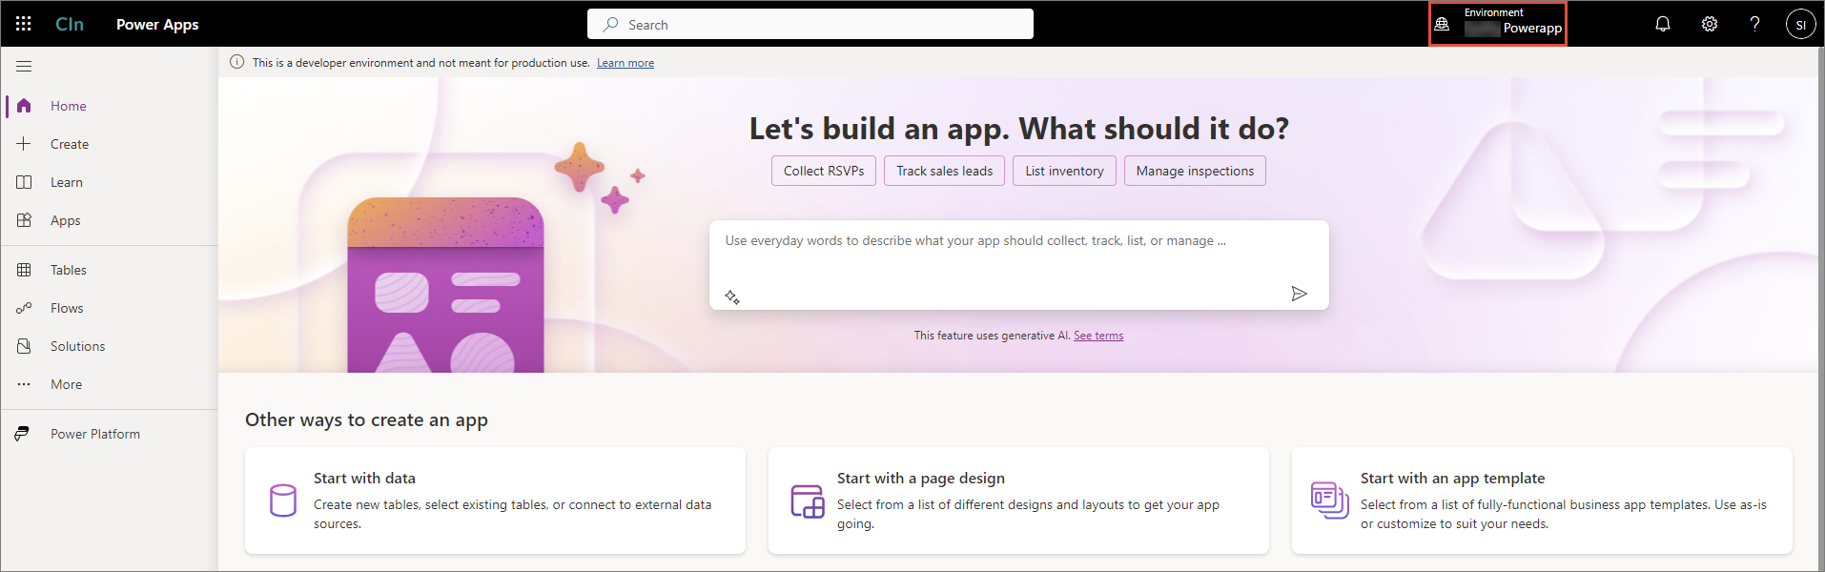Select the Track sales leads suggestion
The image size is (1825, 572).
tap(944, 171)
